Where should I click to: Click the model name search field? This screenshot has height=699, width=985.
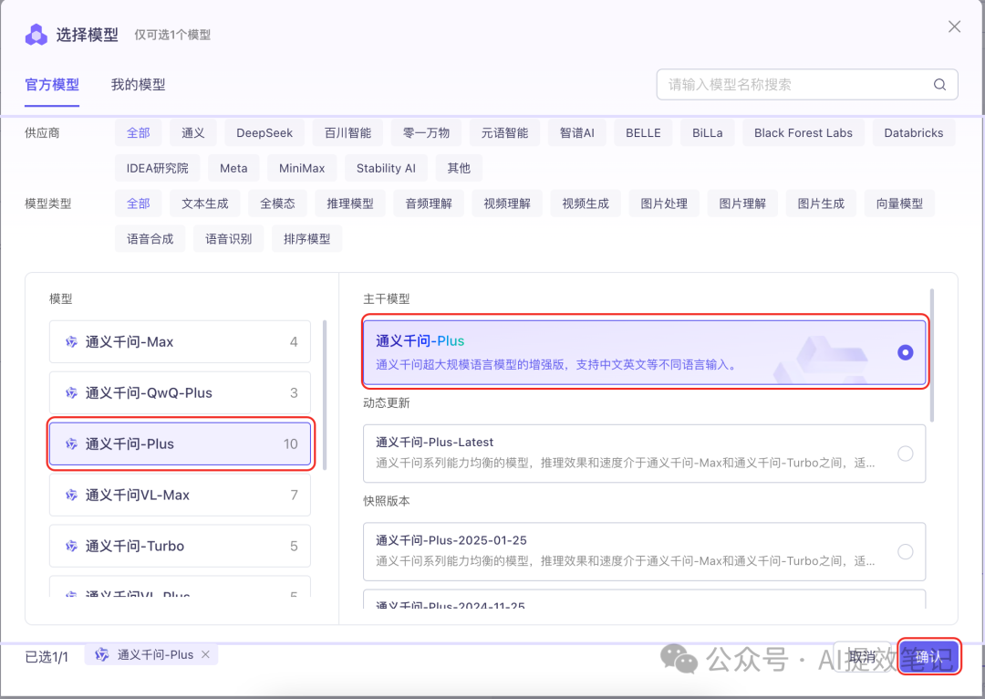806,84
